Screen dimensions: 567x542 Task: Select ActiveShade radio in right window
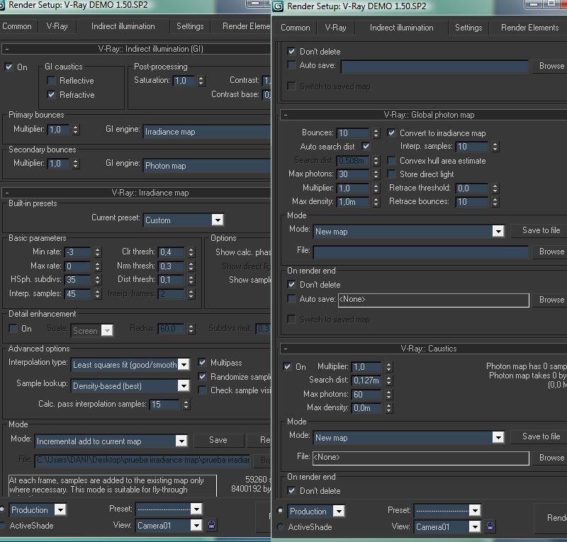click(x=280, y=527)
